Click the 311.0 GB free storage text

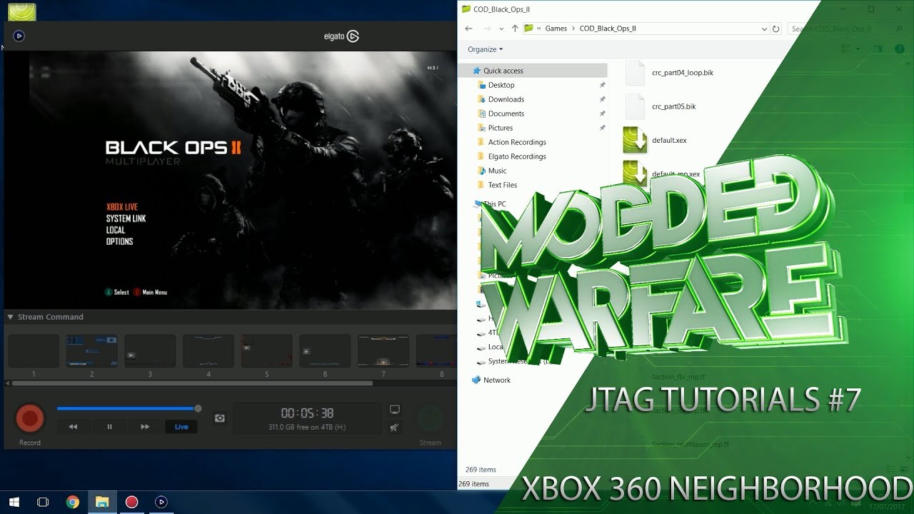coord(307,428)
